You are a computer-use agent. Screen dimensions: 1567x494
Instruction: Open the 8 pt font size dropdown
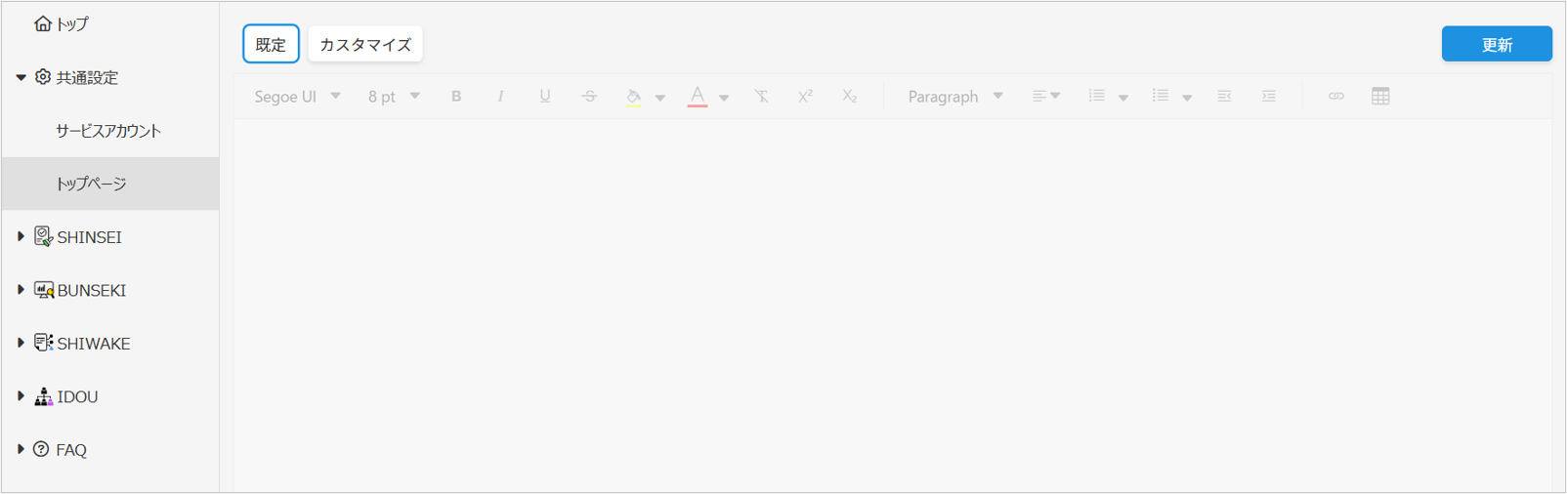pyautogui.click(x=394, y=96)
